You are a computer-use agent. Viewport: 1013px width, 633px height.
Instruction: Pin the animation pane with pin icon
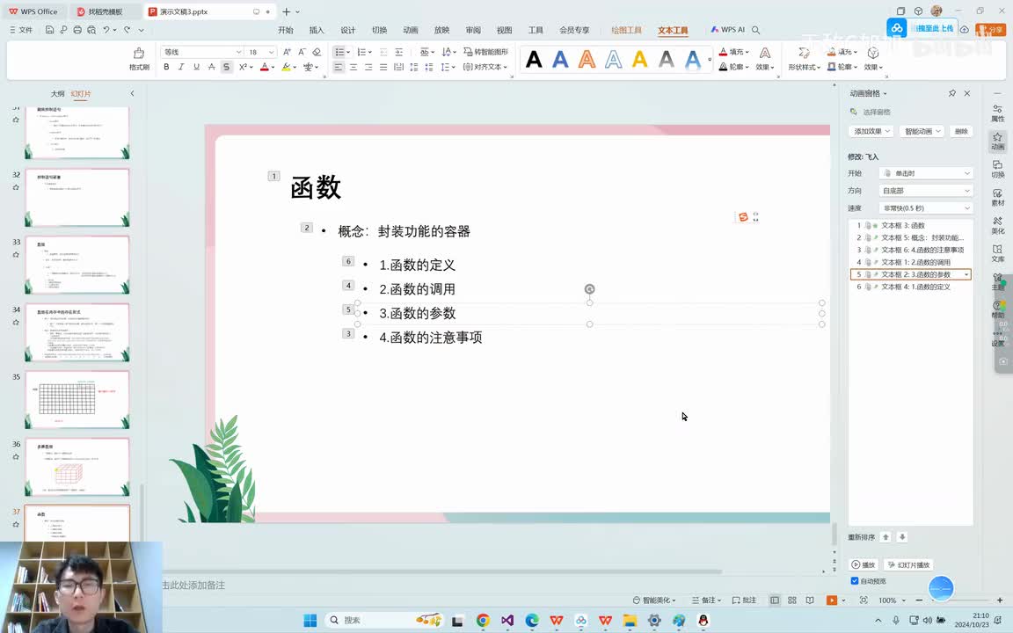pyautogui.click(x=951, y=94)
